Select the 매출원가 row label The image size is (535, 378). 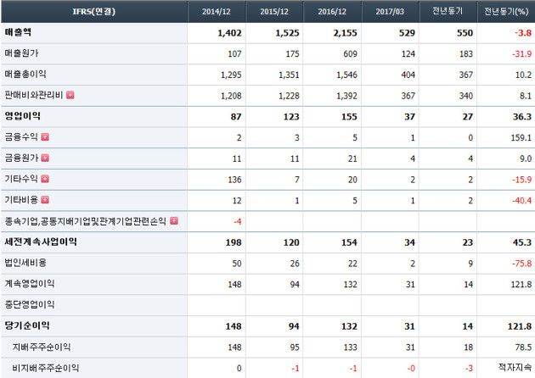(x=21, y=53)
